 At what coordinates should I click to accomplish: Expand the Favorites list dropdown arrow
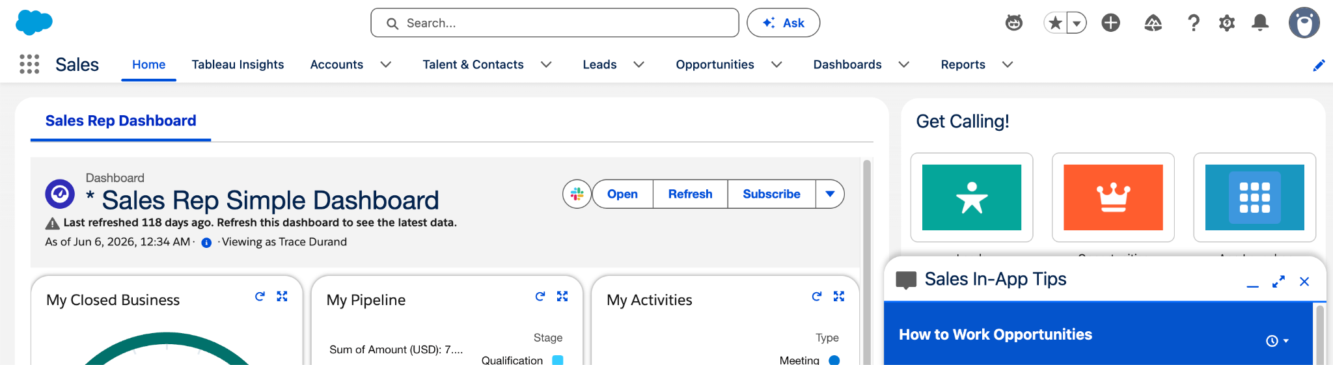pyautogui.click(x=1077, y=23)
